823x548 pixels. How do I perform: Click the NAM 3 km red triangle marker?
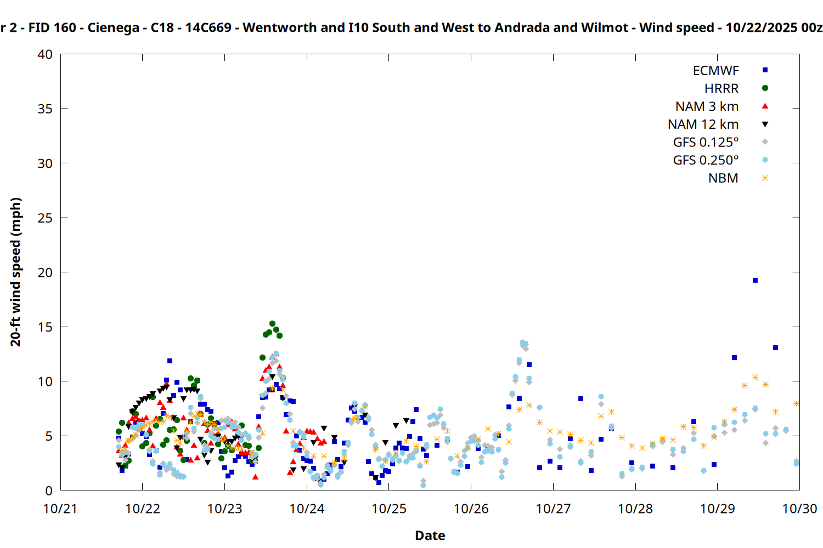(765, 106)
